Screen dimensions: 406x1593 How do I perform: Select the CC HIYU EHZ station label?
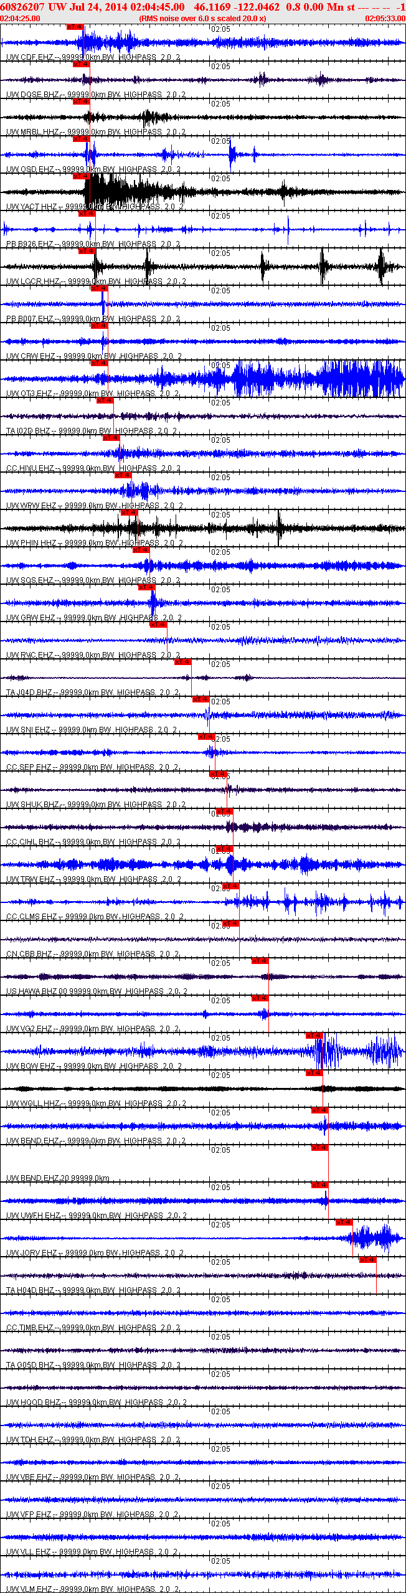[93, 468]
